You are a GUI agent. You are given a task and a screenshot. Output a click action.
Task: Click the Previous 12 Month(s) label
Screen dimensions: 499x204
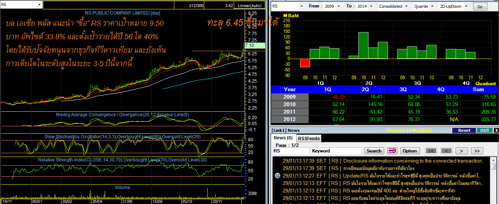click(x=409, y=130)
